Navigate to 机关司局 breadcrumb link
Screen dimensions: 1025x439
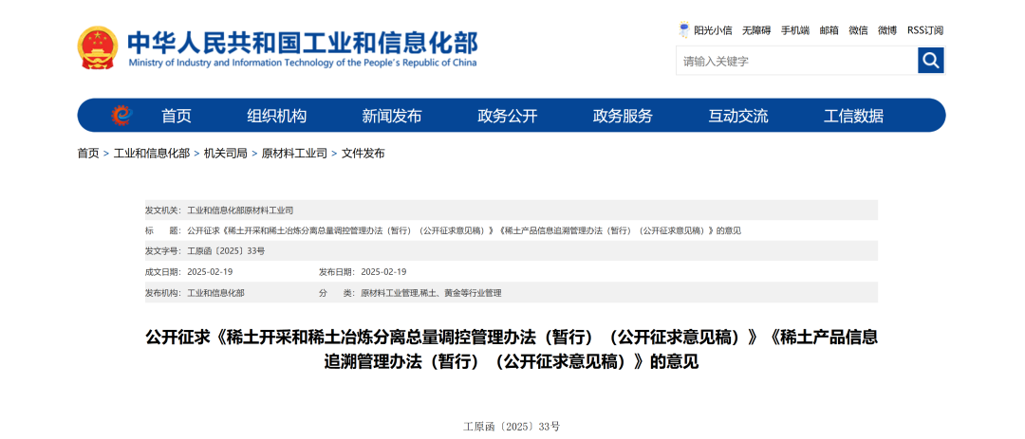225,153
